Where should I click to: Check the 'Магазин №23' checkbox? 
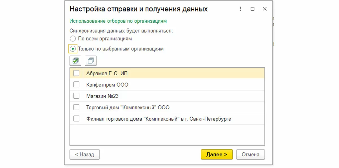pyautogui.click(x=76, y=96)
